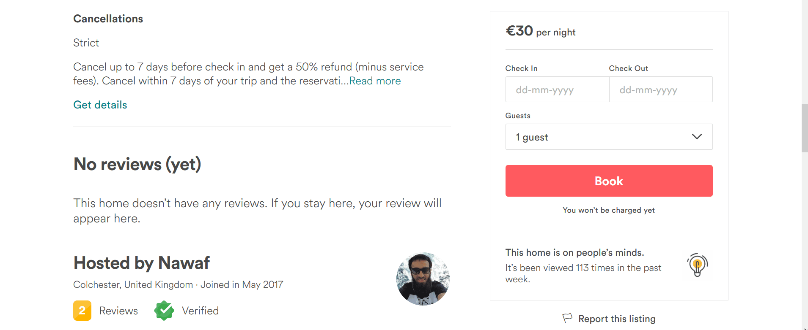The height and width of the screenshot is (330, 808).
Task: Click the Check In date field
Action: tap(557, 89)
